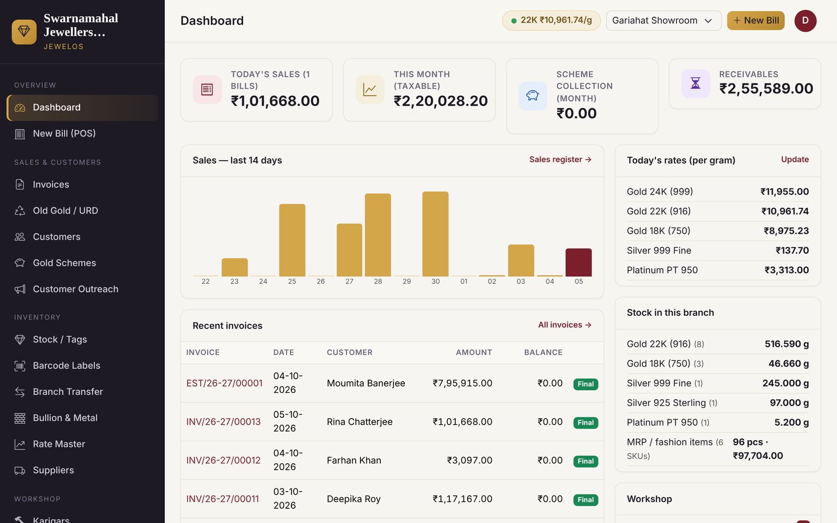The width and height of the screenshot is (837, 523).
Task: Go to Gold Schemes in the sidebar
Action: tap(82, 263)
